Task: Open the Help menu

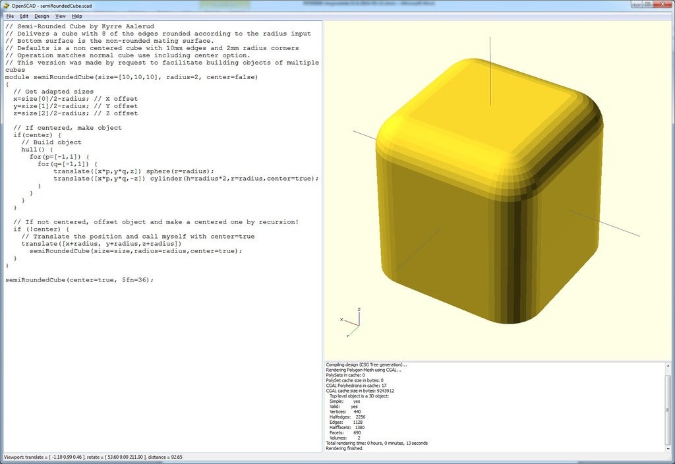Action: tap(77, 16)
